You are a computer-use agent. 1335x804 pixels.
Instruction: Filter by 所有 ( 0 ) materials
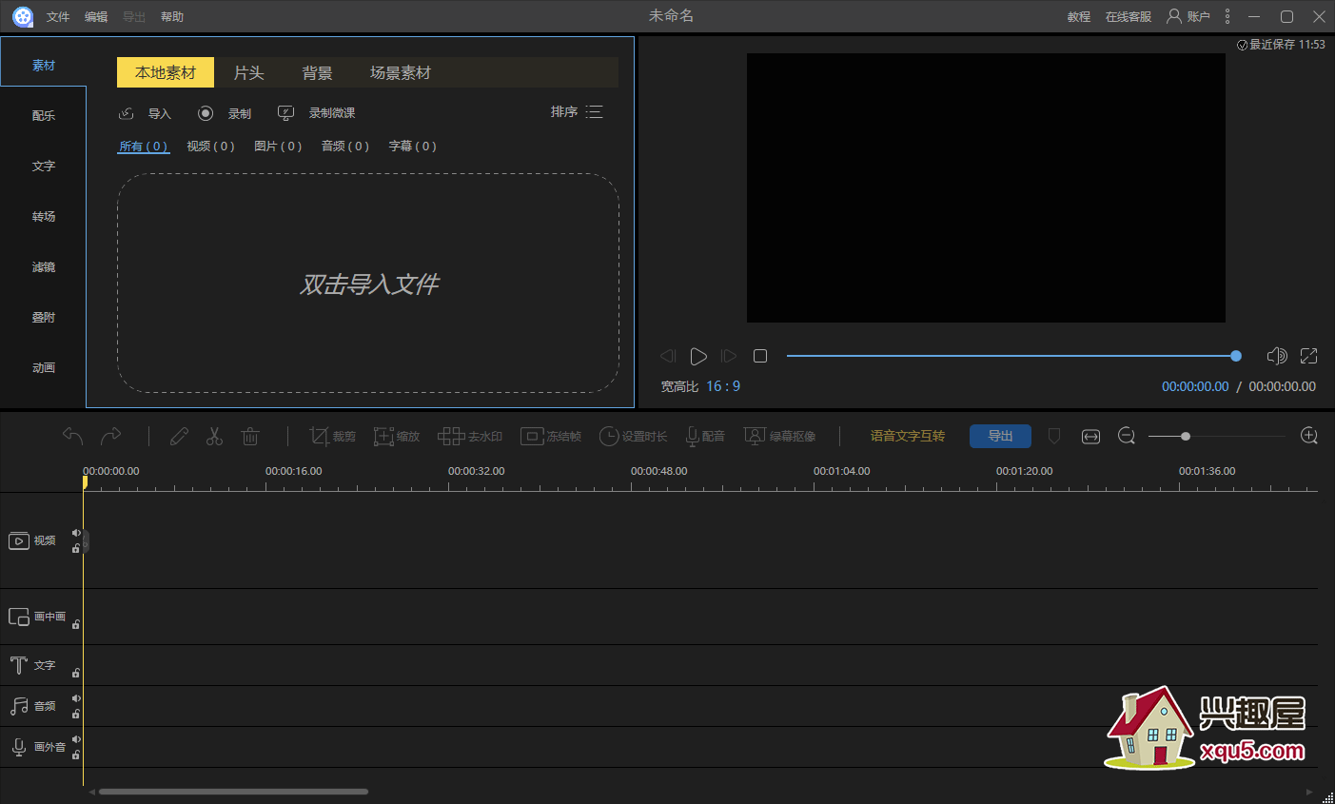pos(144,146)
